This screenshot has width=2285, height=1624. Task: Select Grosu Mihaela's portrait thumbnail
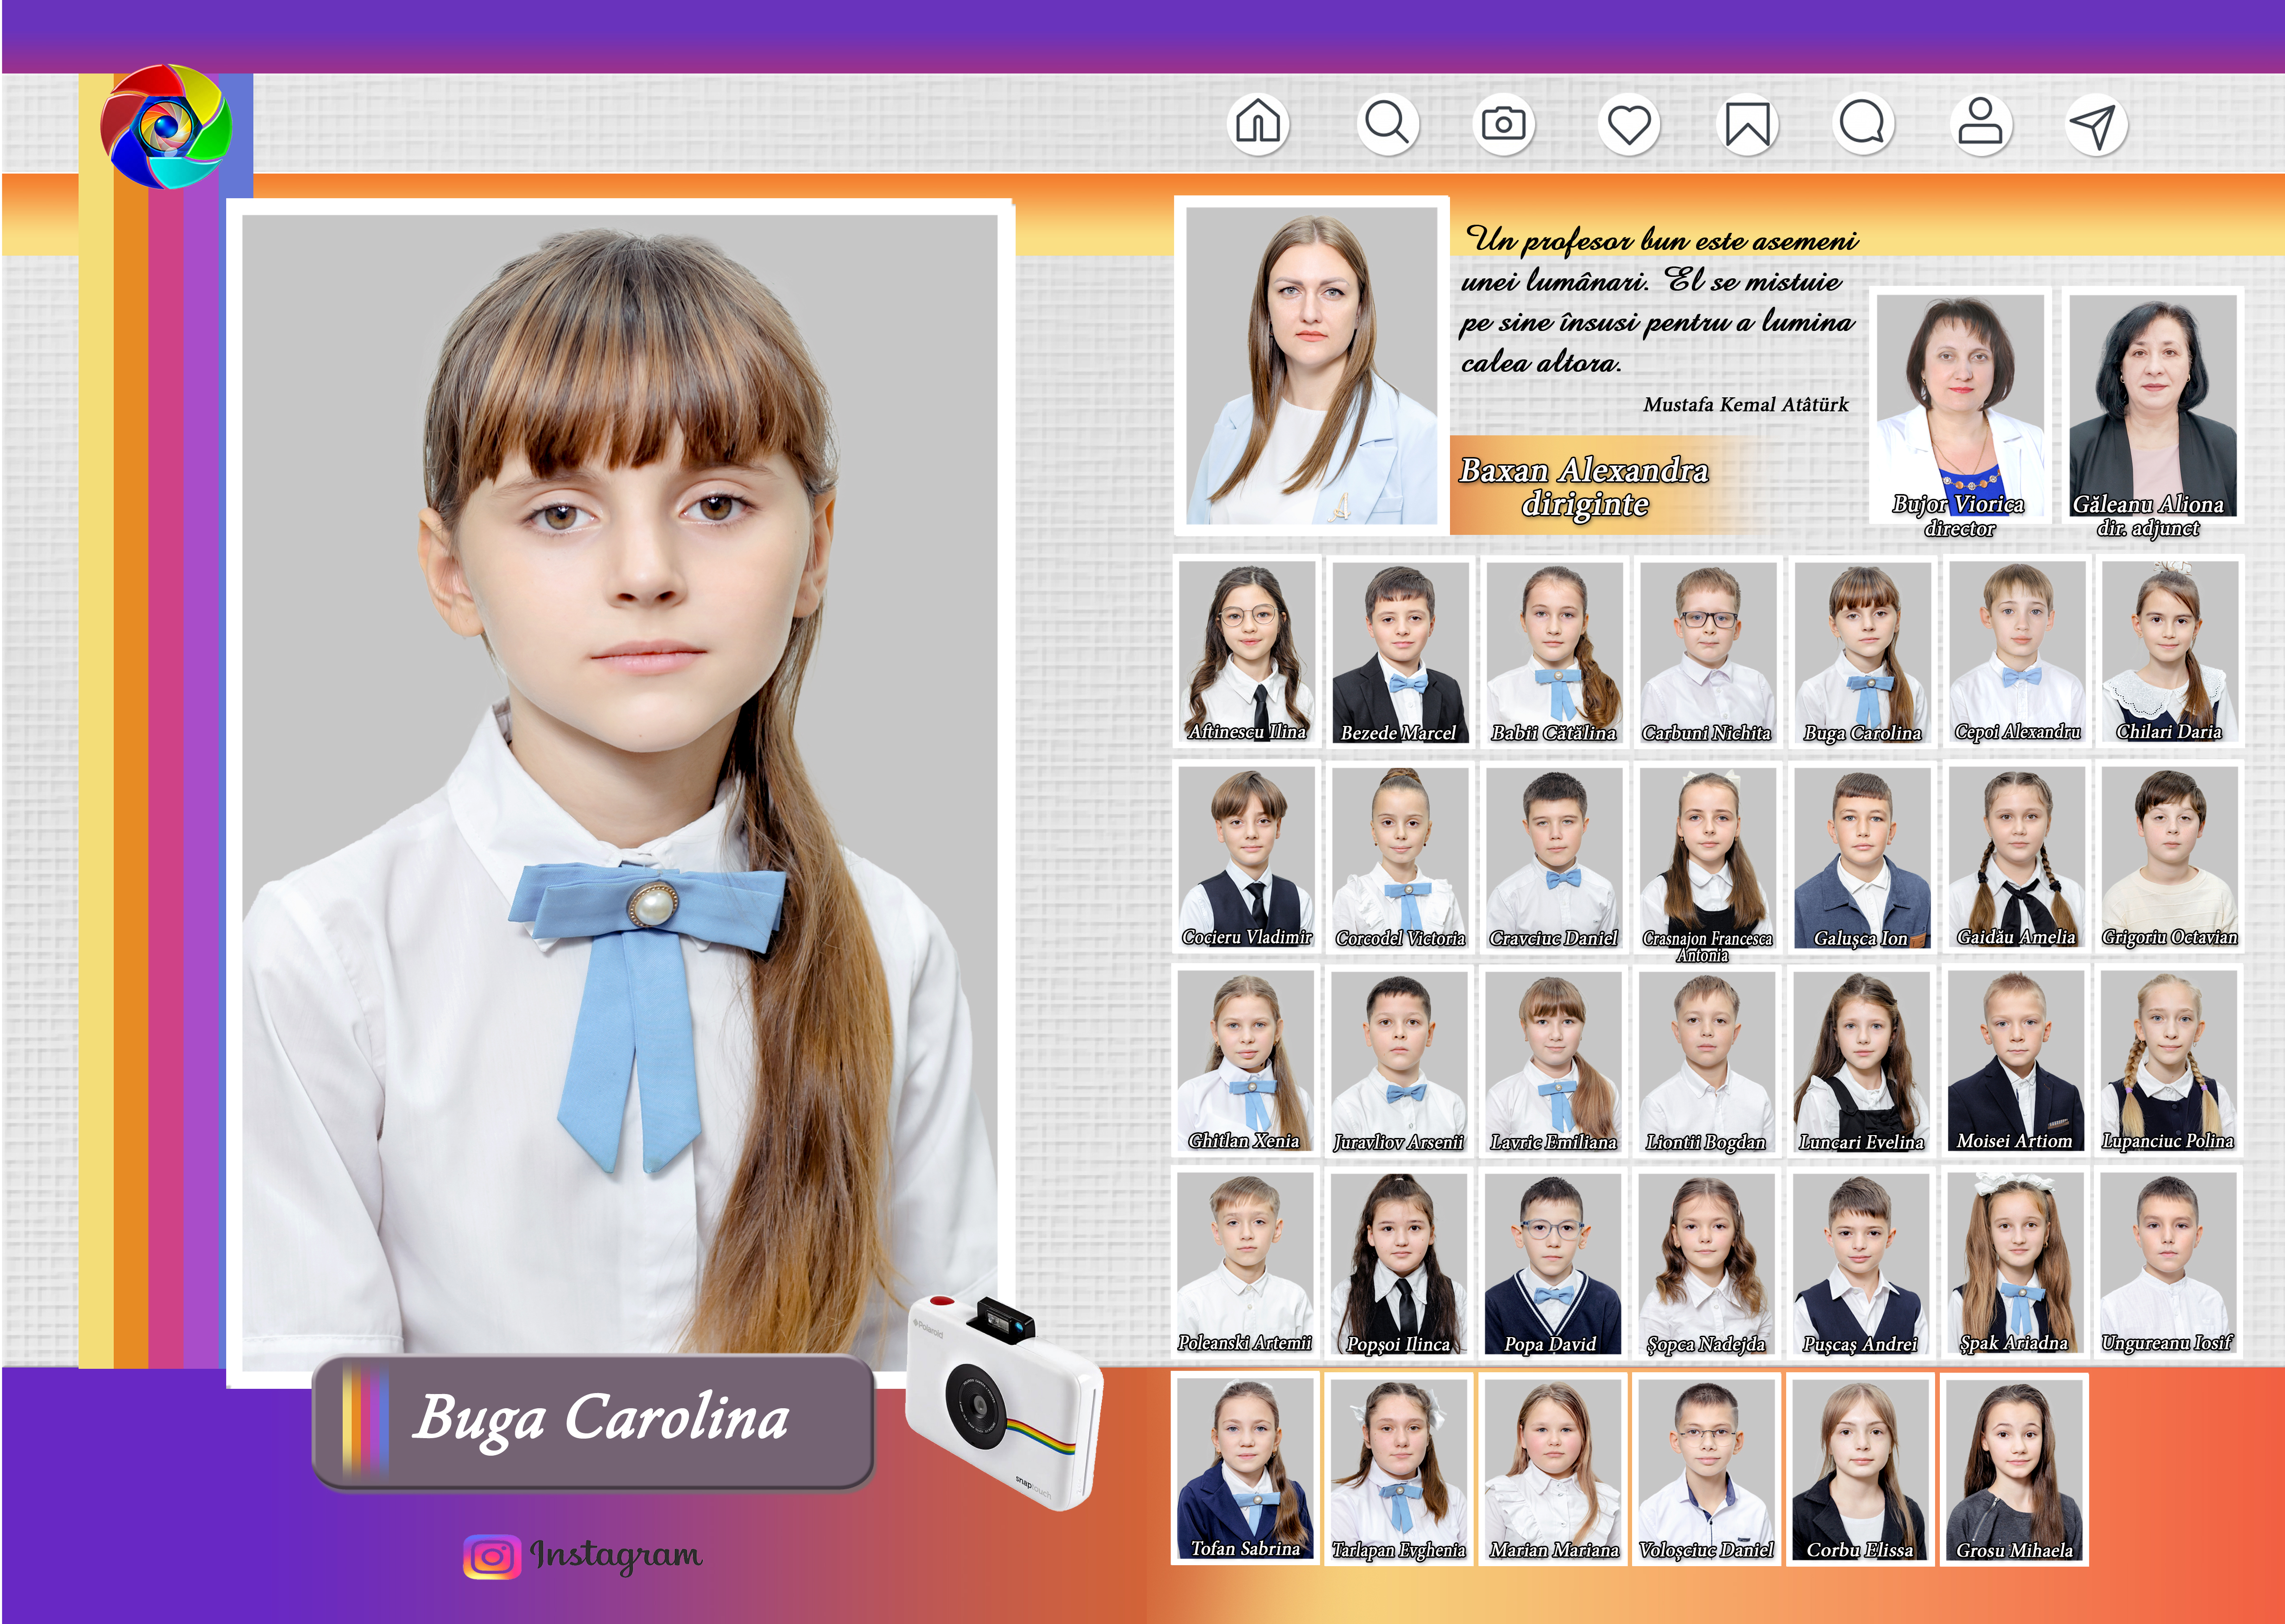pyautogui.click(x=2013, y=1468)
